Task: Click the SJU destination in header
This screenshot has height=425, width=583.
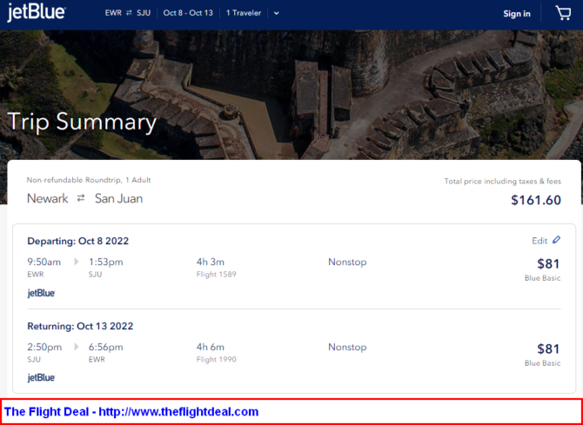Action: (x=144, y=13)
